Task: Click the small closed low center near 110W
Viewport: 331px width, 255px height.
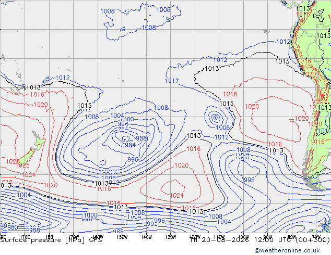Action: pos(216,118)
